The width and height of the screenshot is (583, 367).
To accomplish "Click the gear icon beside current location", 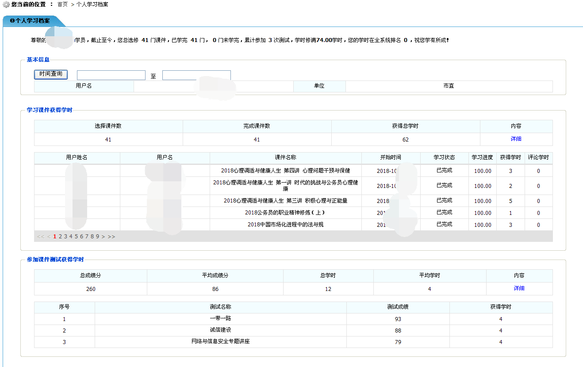I will click(6, 4).
